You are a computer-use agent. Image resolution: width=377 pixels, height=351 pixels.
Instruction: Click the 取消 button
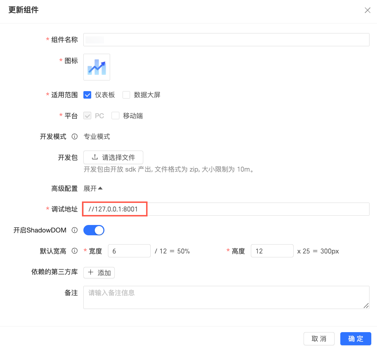(319, 339)
